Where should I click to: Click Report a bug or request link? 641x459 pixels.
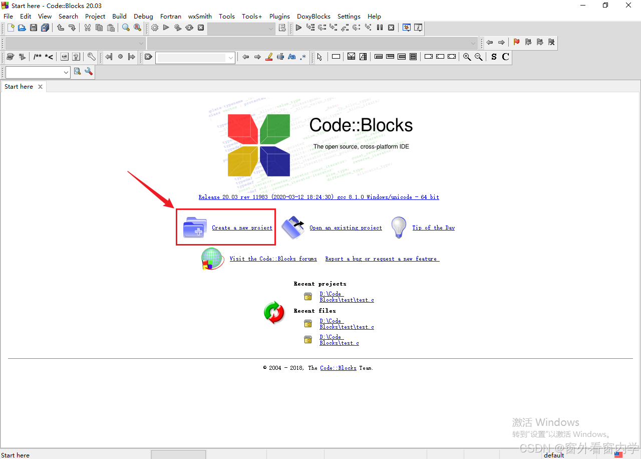pyautogui.click(x=382, y=259)
